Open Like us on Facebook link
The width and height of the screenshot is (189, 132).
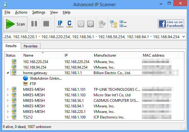tap(171, 24)
